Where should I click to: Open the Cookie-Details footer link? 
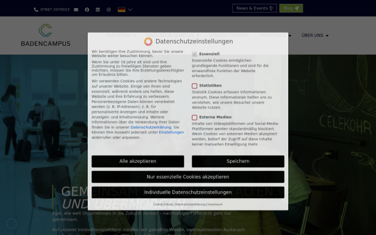tap(163, 204)
